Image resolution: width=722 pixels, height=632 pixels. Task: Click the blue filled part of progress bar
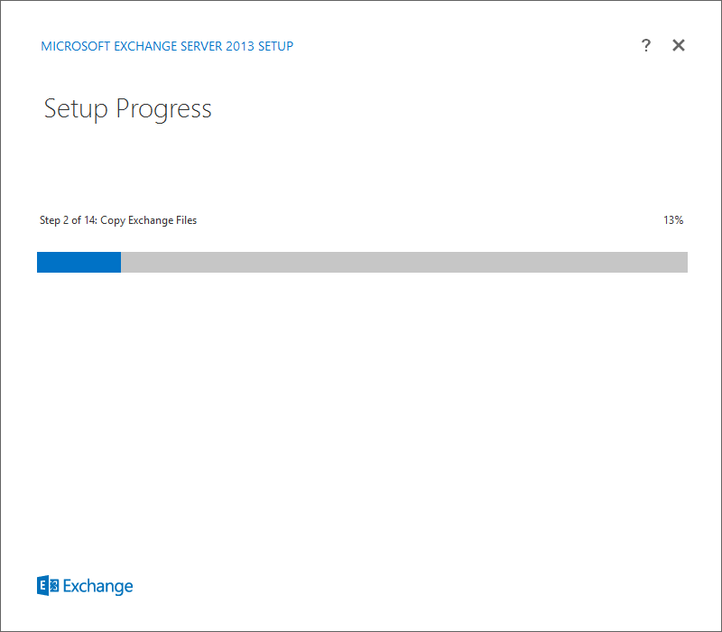pos(79,262)
